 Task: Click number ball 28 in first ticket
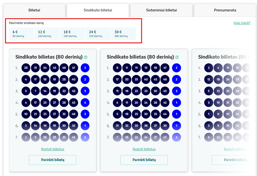click(26, 68)
